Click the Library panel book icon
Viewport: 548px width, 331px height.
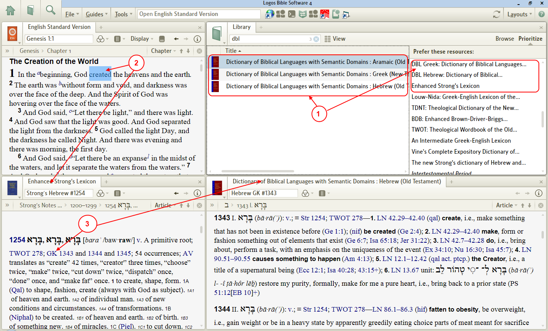(217, 33)
